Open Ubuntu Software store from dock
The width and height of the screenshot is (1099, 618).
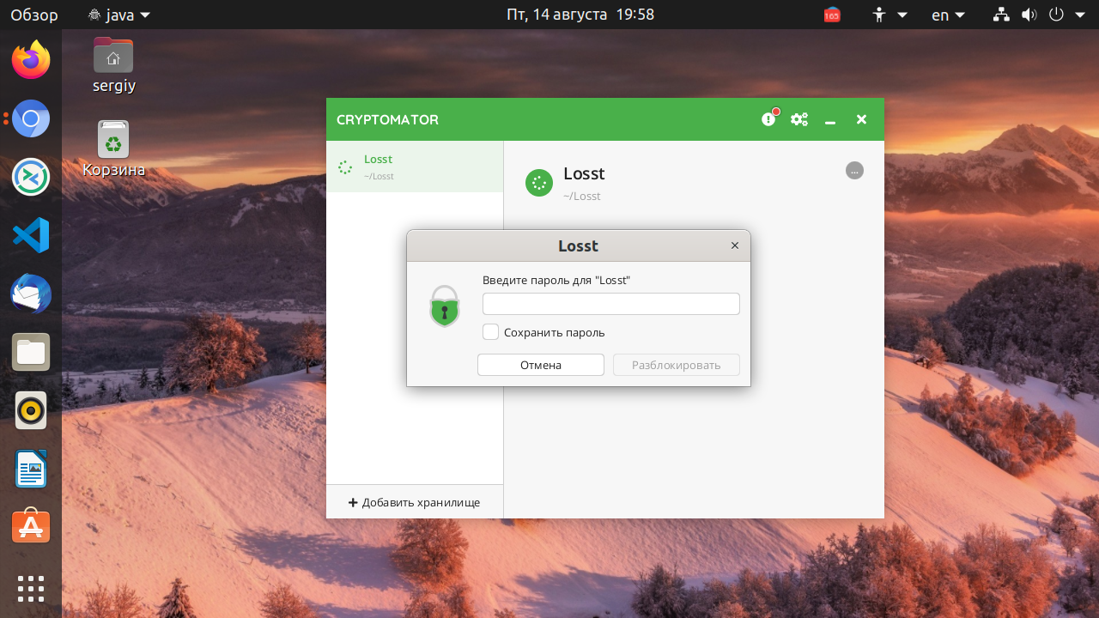(x=31, y=527)
